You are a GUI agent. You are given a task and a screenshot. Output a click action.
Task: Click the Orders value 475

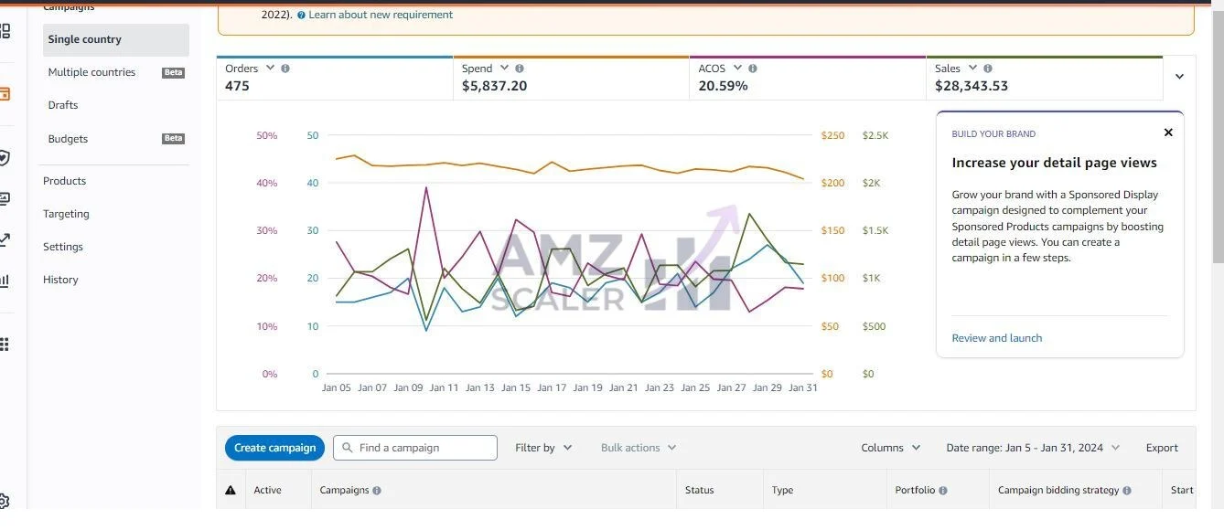point(237,86)
